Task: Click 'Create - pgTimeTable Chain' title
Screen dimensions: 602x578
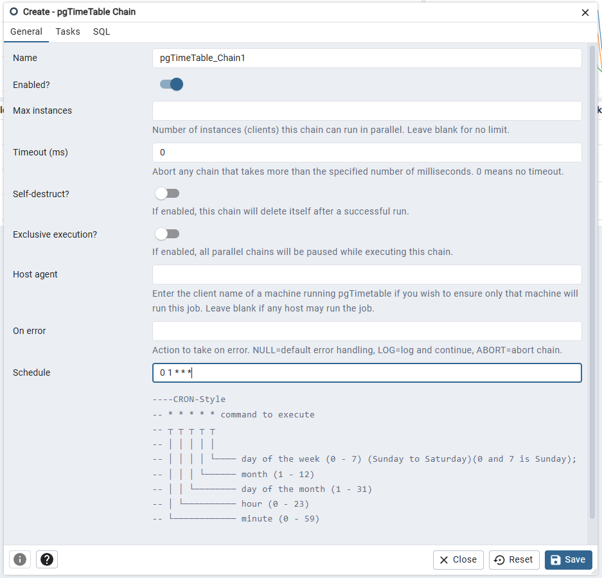Action: click(79, 12)
